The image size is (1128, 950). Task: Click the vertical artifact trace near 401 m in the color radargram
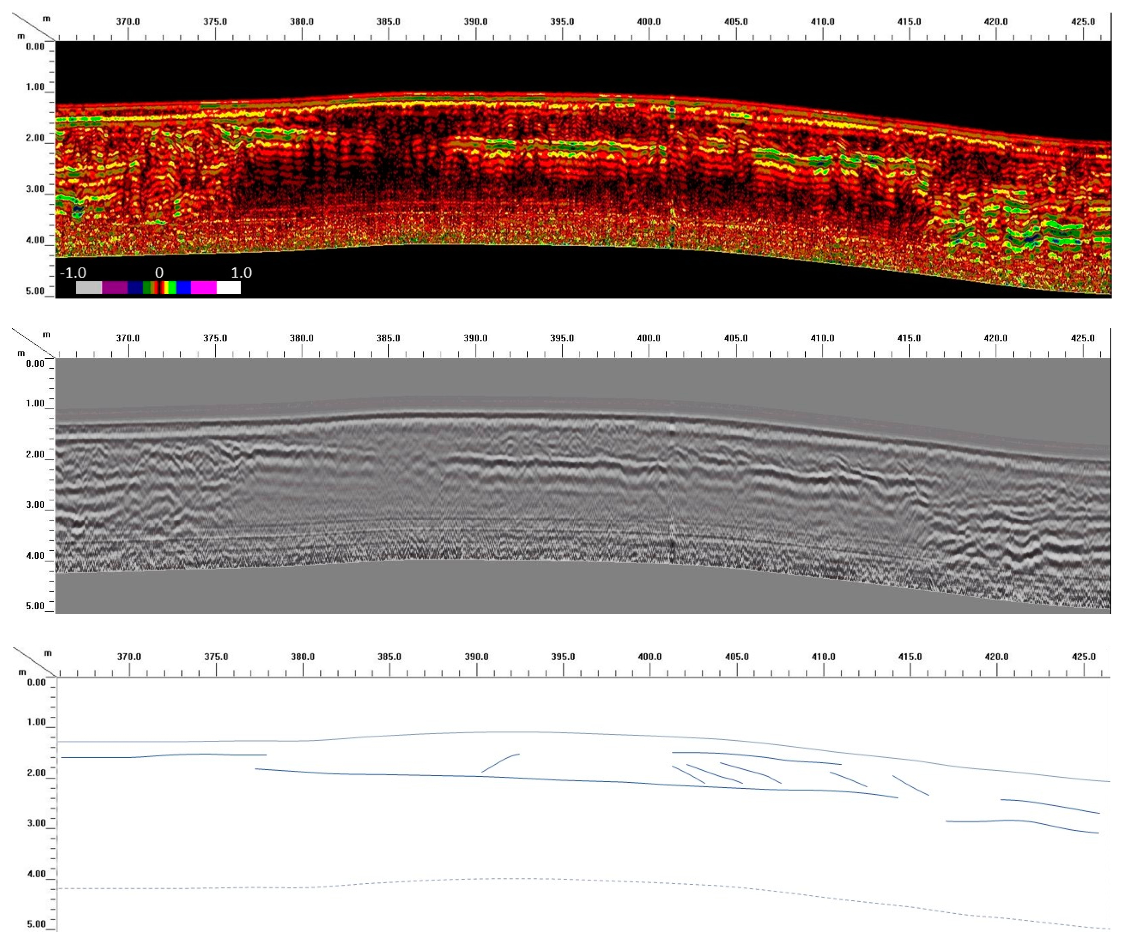672,172
